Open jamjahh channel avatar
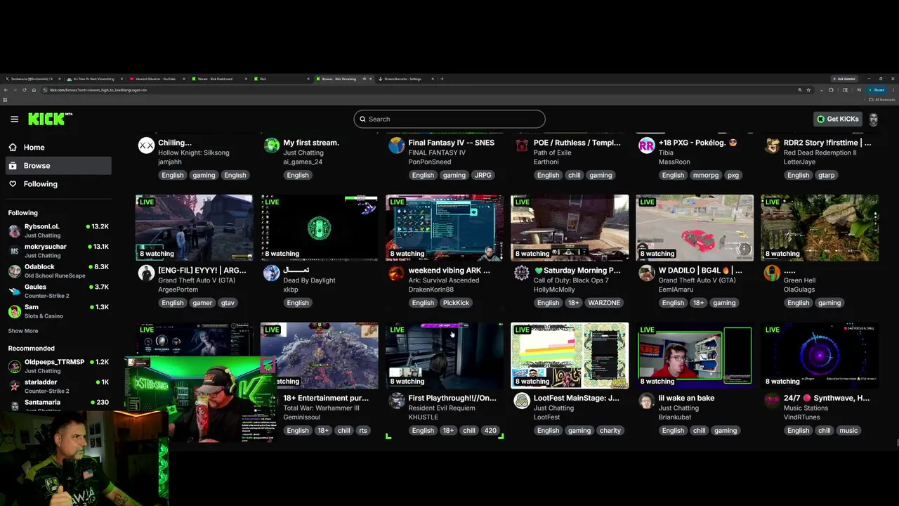The image size is (899, 506). tap(146, 145)
